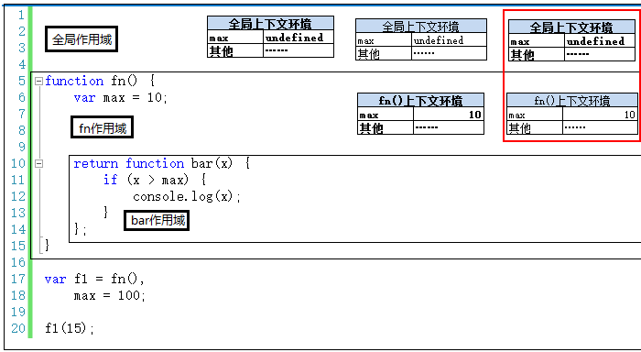Select line number 3 in the gutter

(x=21, y=48)
